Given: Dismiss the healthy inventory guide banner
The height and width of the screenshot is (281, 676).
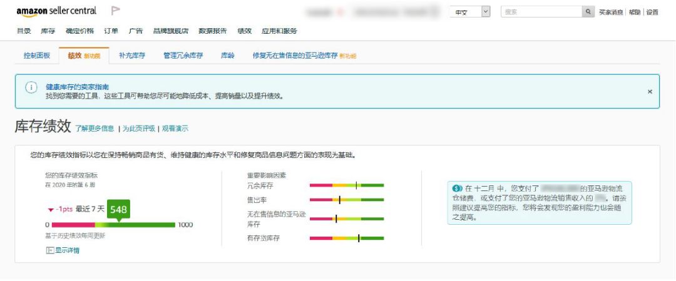Looking at the screenshot, I should (650, 92).
